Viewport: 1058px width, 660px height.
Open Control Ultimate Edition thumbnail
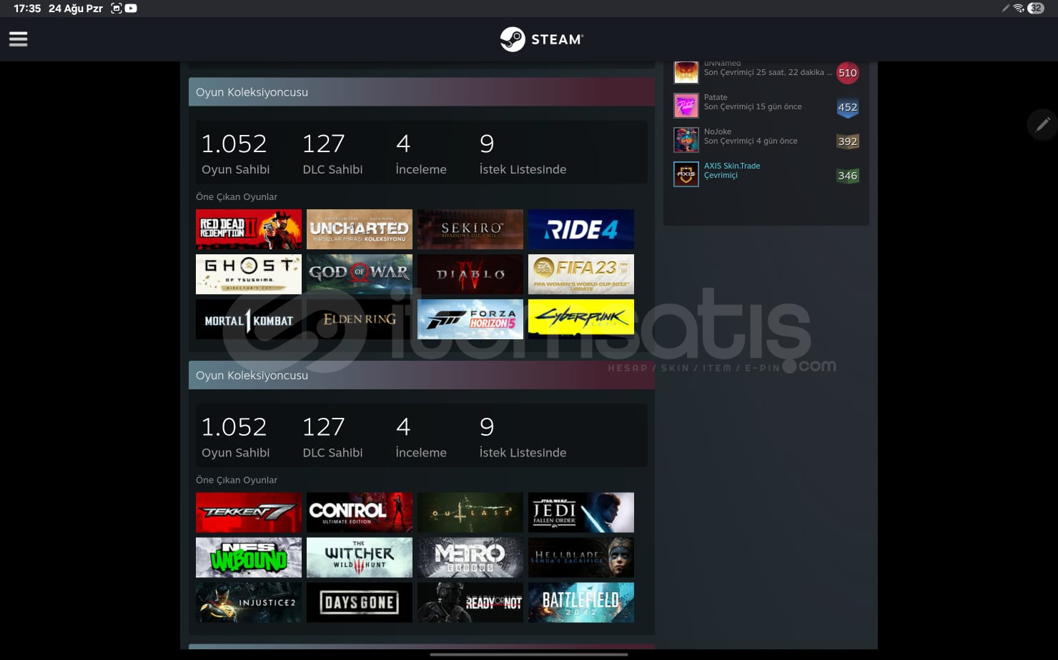(360, 512)
